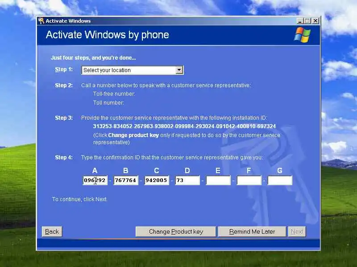Maximize the Activate Windows window
This screenshot has width=357, height=267.
pyautogui.click(x=307, y=21)
